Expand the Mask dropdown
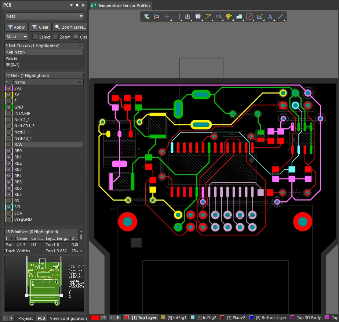Image resolution: width=339 pixels, height=322 pixels. [x=17, y=37]
